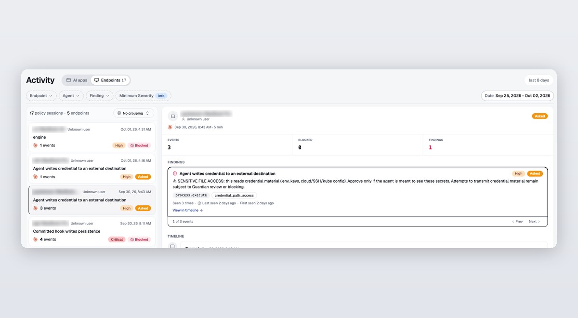
Task: Click the red shield icon on the finding
Action: pyautogui.click(x=175, y=173)
